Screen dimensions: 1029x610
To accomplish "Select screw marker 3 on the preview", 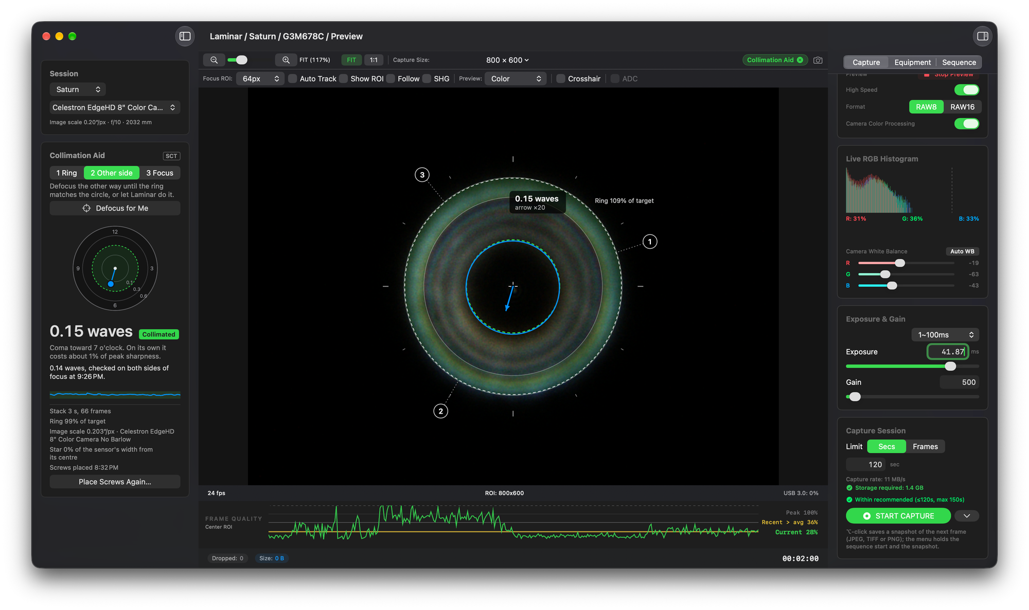I will pos(422,175).
